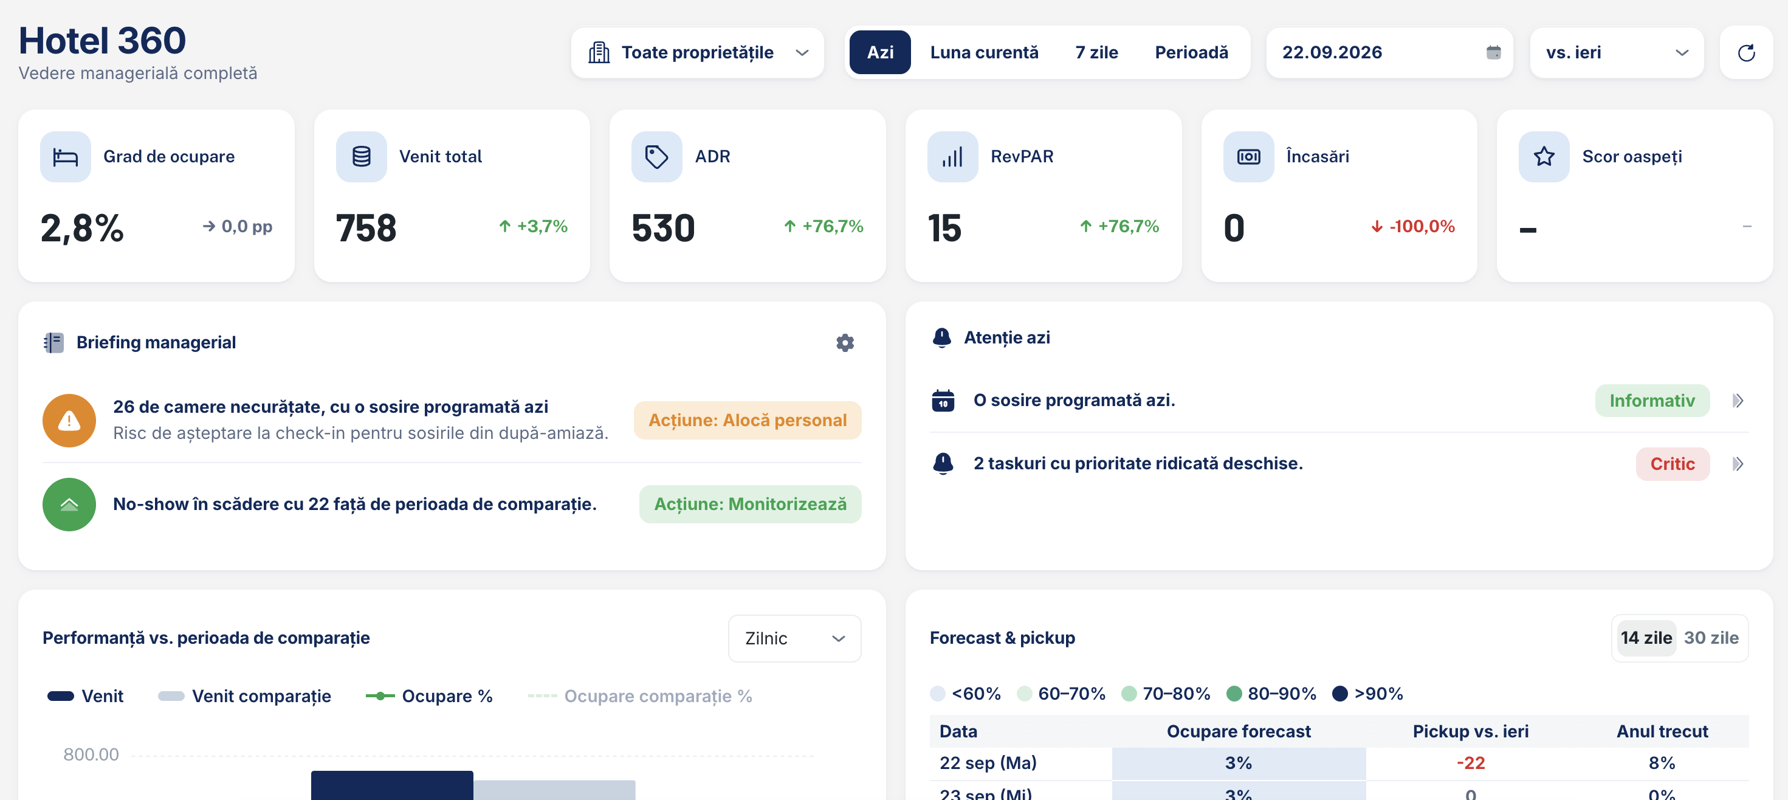Click the Briefing managerial notebook icon
Image resolution: width=1788 pixels, height=800 pixels.
pyautogui.click(x=53, y=342)
